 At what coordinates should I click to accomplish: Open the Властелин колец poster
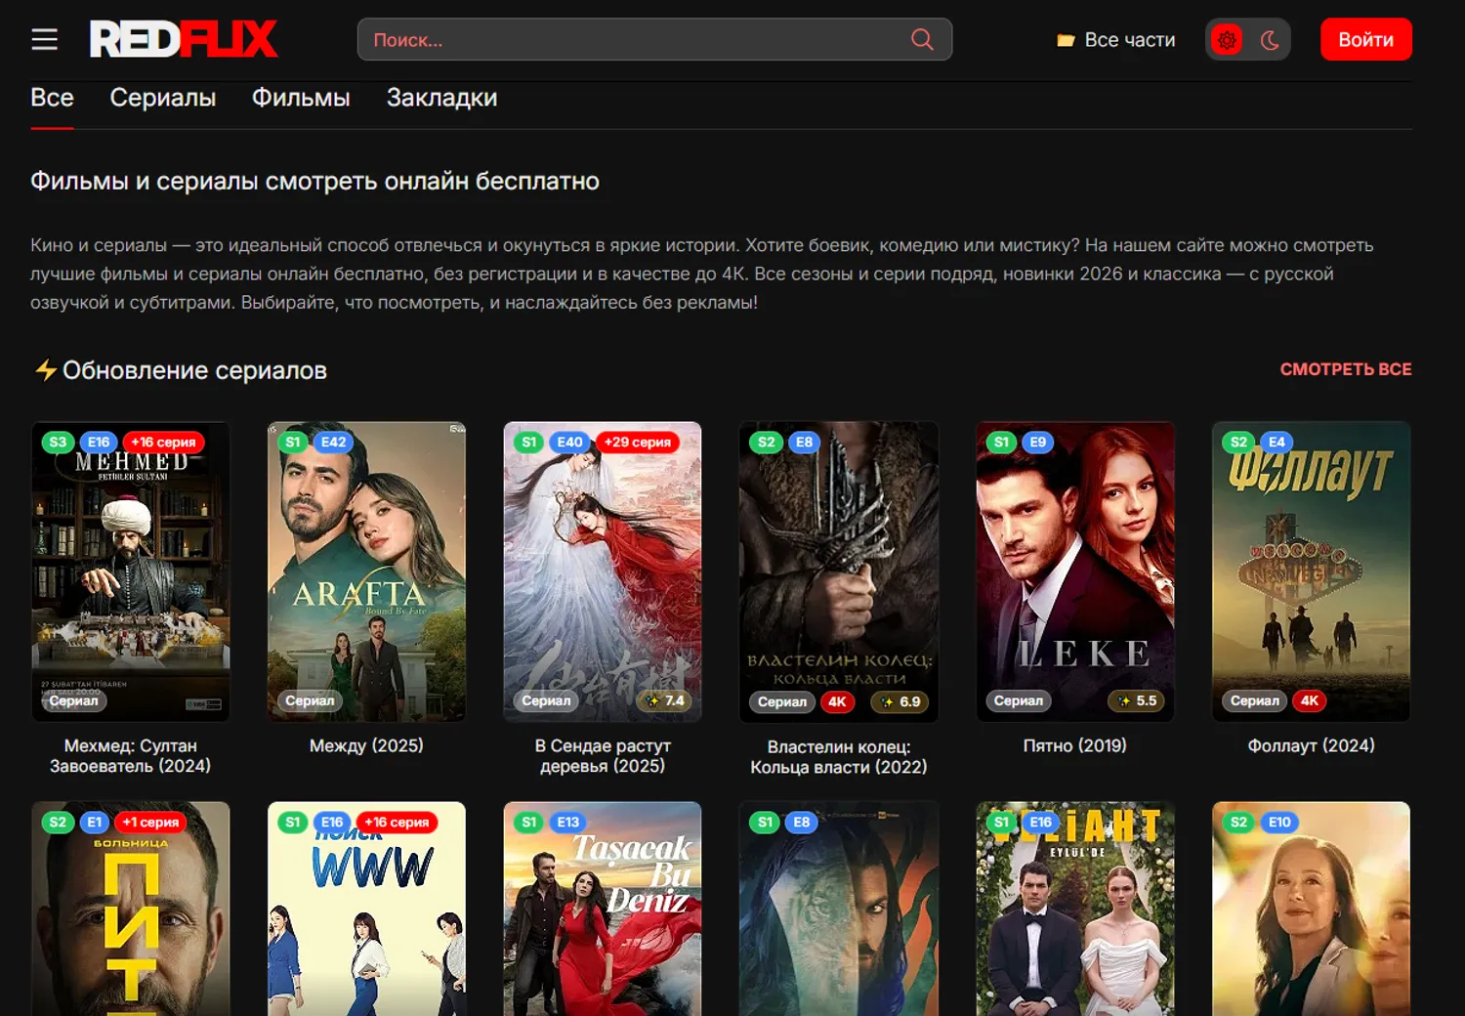839,571
